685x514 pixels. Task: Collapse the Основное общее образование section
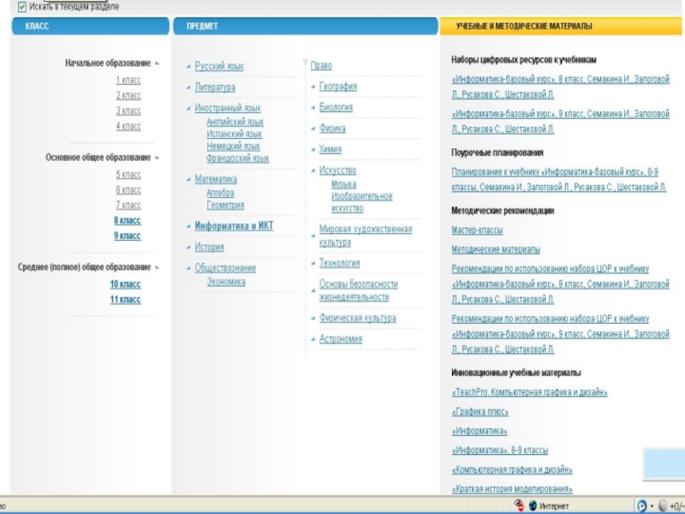(x=157, y=158)
